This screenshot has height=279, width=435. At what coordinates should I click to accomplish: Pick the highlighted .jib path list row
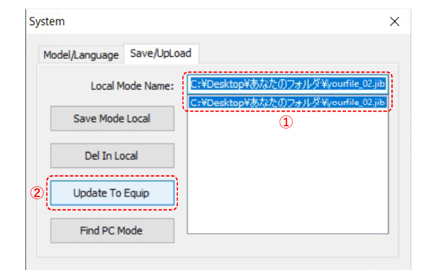(288, 102)
